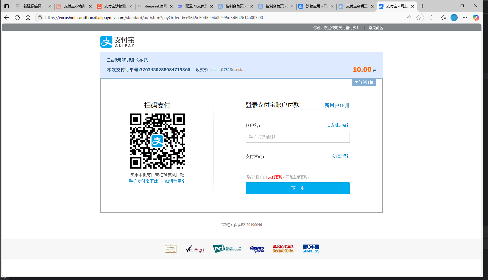Open the browser profile avatar
Image resolution: width=488 pixels, height=280 pixels.
454,18
